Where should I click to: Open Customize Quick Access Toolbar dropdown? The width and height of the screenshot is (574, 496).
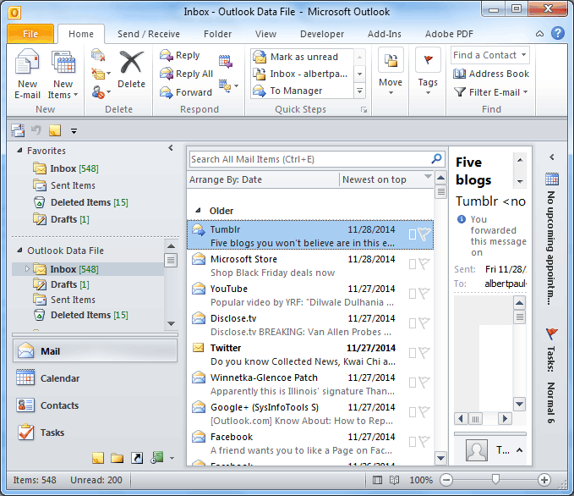pyautogui.click(x=74, y=131)
